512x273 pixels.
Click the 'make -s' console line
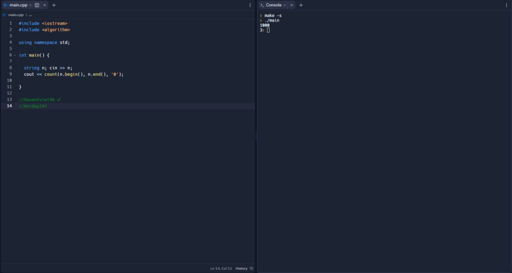pyautogui.click(x=273, y=15)
